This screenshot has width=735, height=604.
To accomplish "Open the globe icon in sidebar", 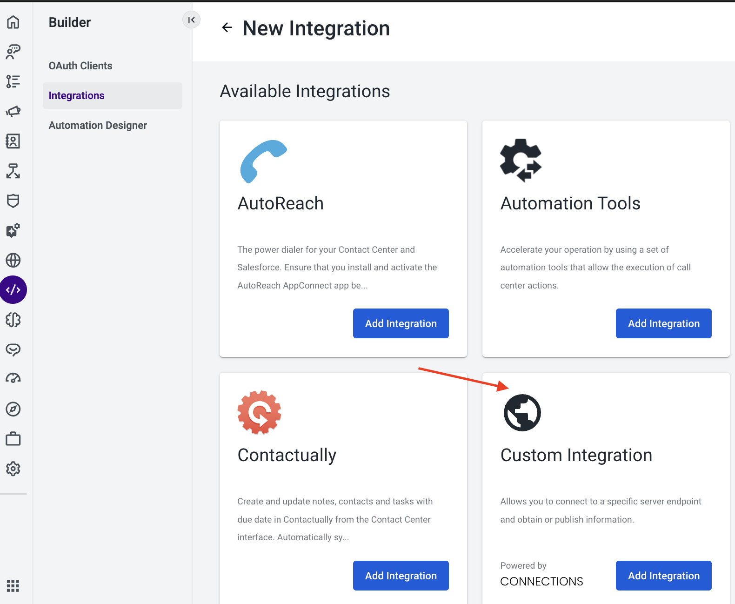I will 13,260.
